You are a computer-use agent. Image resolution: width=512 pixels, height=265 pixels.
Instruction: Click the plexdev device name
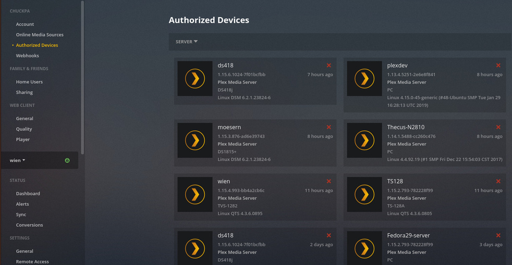tap(397, 66)
